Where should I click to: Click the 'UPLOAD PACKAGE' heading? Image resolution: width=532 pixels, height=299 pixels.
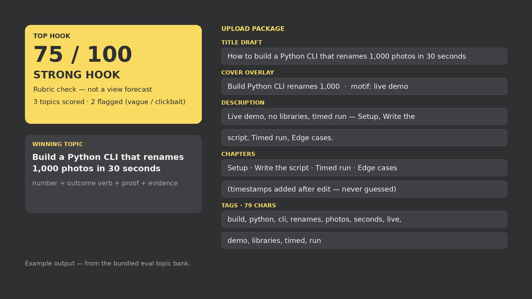253,29
